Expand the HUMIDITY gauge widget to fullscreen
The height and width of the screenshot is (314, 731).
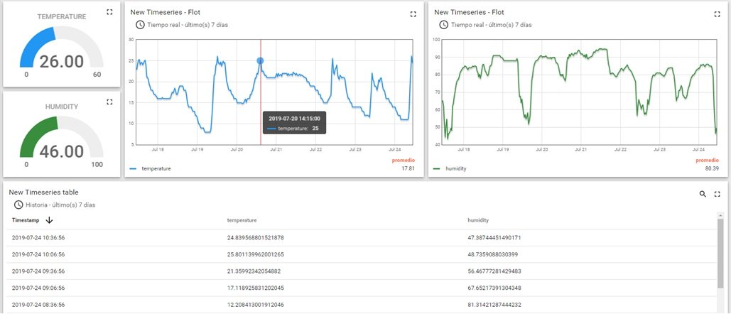109,102
